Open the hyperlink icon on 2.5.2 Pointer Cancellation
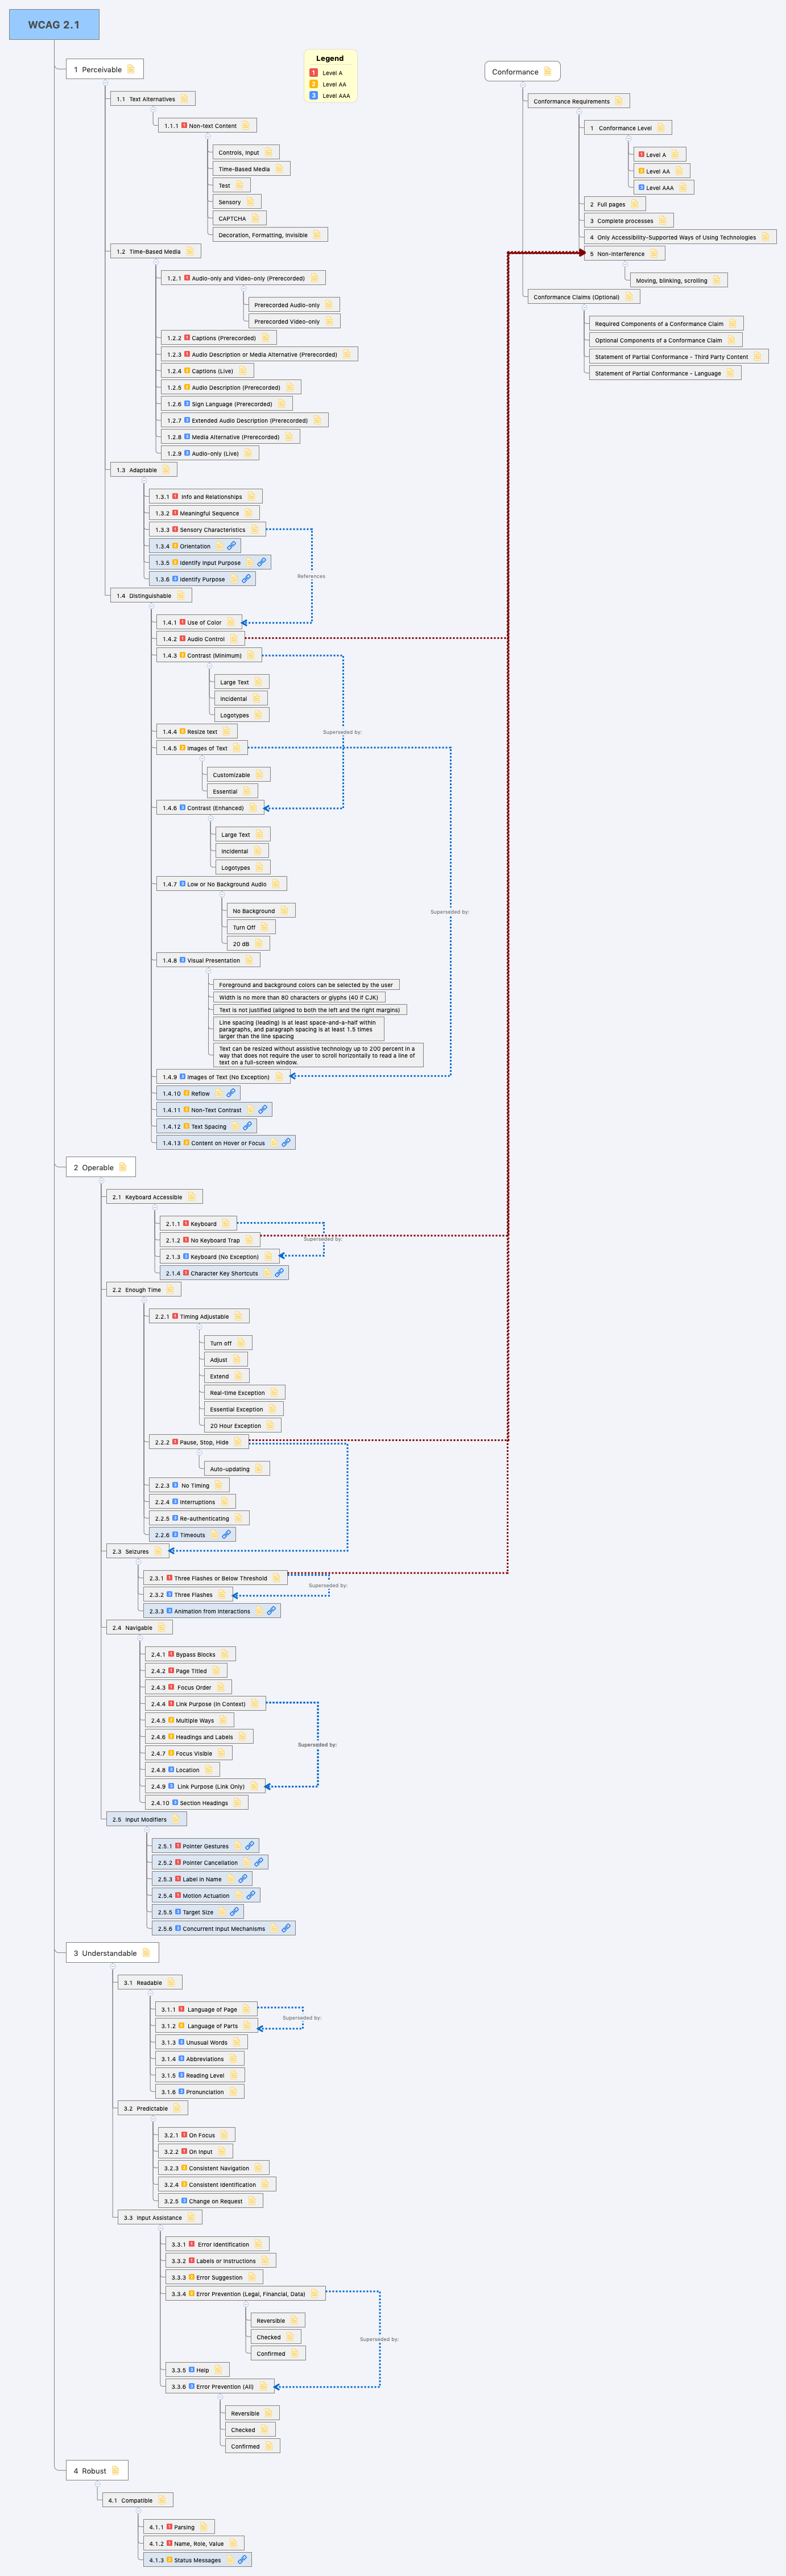The image size is (786, 2576). point(258,1862)
